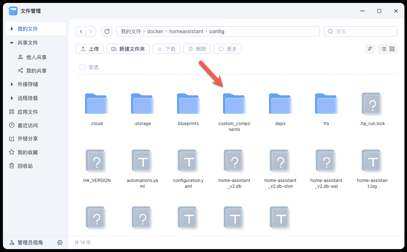
Task: Switch to list view
Action: point(384,49)
